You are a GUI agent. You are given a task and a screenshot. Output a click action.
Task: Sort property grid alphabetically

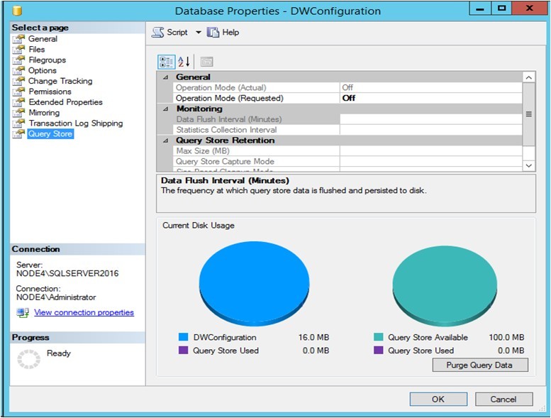tap(184, 62)
